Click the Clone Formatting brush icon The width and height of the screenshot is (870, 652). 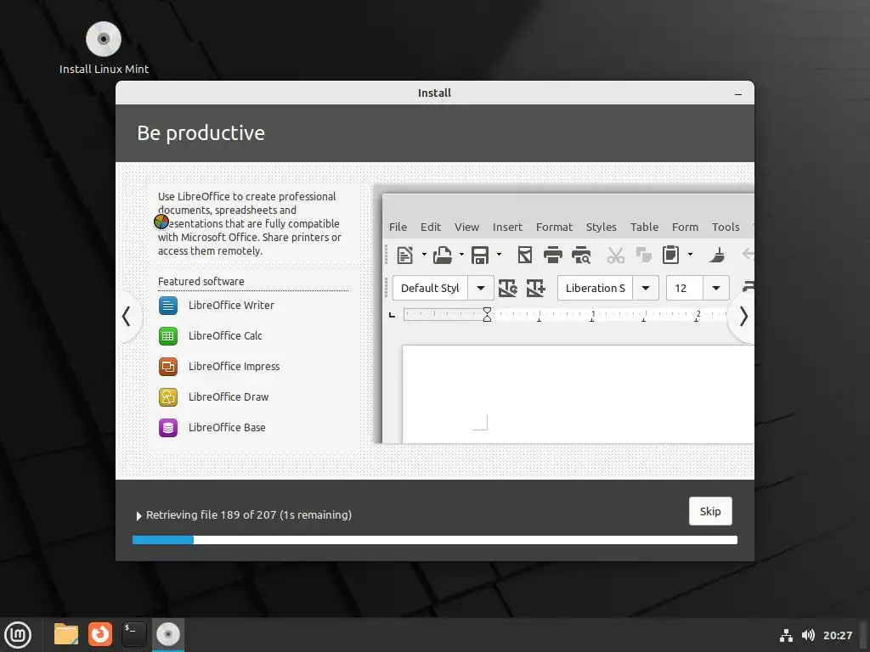coord(717,255)
